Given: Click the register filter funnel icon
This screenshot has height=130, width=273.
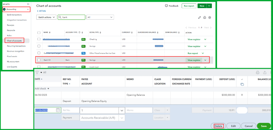Looking at the screenshot, I should click(37, 72).
